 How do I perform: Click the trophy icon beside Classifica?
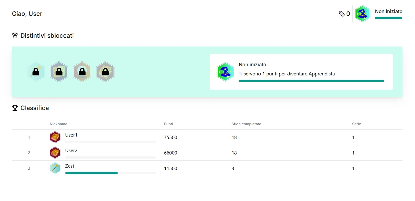click(x=15, y=108)
